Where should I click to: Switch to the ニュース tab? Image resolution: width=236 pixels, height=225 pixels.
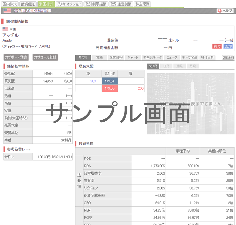pyautogui.click(x=172, y=57)
